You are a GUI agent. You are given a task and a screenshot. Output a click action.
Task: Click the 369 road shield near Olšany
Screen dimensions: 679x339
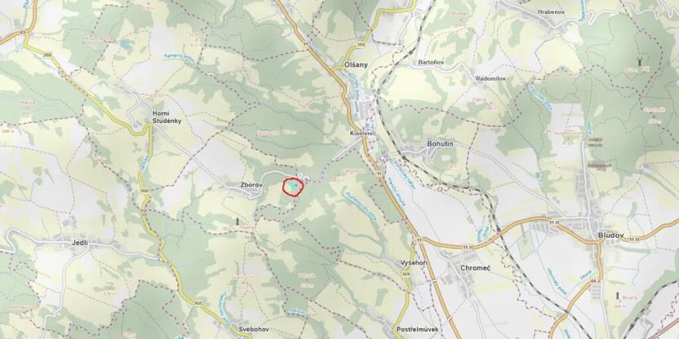(x=362, y=45)
